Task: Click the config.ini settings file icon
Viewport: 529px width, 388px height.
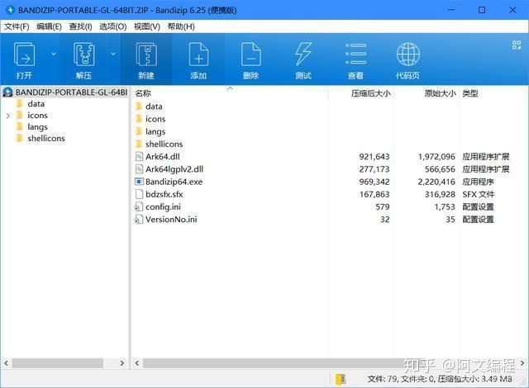Action: click(x=139, y=207)
